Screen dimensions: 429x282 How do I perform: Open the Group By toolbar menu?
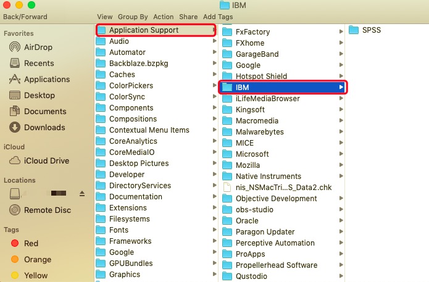pos(133,17)
